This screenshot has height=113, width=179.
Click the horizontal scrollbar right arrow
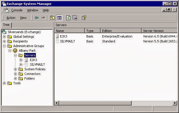click(175, 103)
